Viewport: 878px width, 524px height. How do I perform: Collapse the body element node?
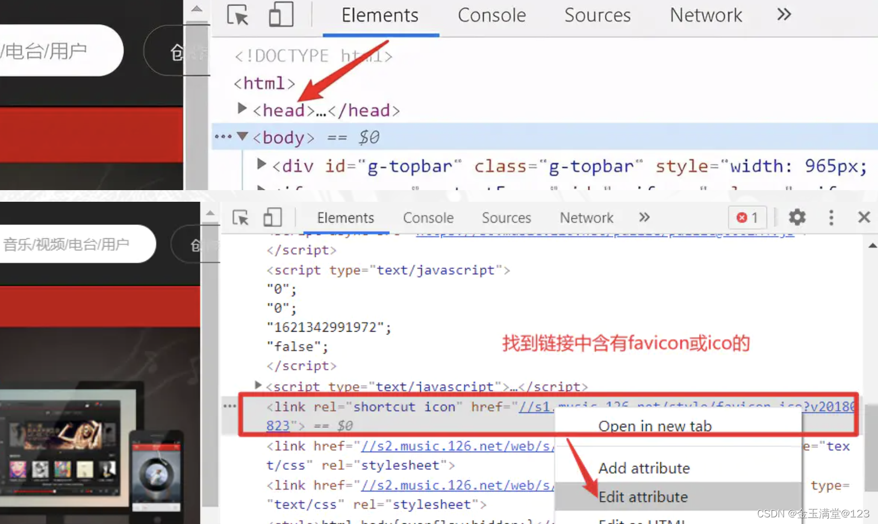click(242, 136)
